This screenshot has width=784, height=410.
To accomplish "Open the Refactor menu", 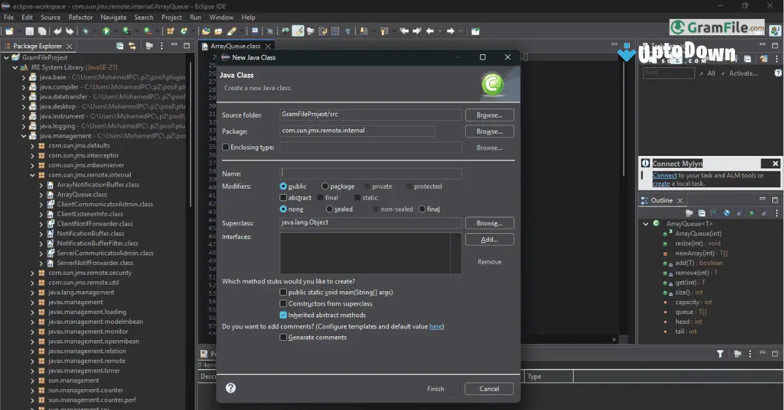I will click(80, 17).
